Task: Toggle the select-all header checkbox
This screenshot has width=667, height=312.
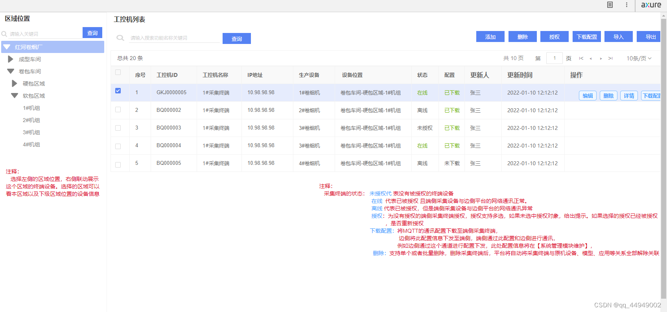Action: coord(118,72)
